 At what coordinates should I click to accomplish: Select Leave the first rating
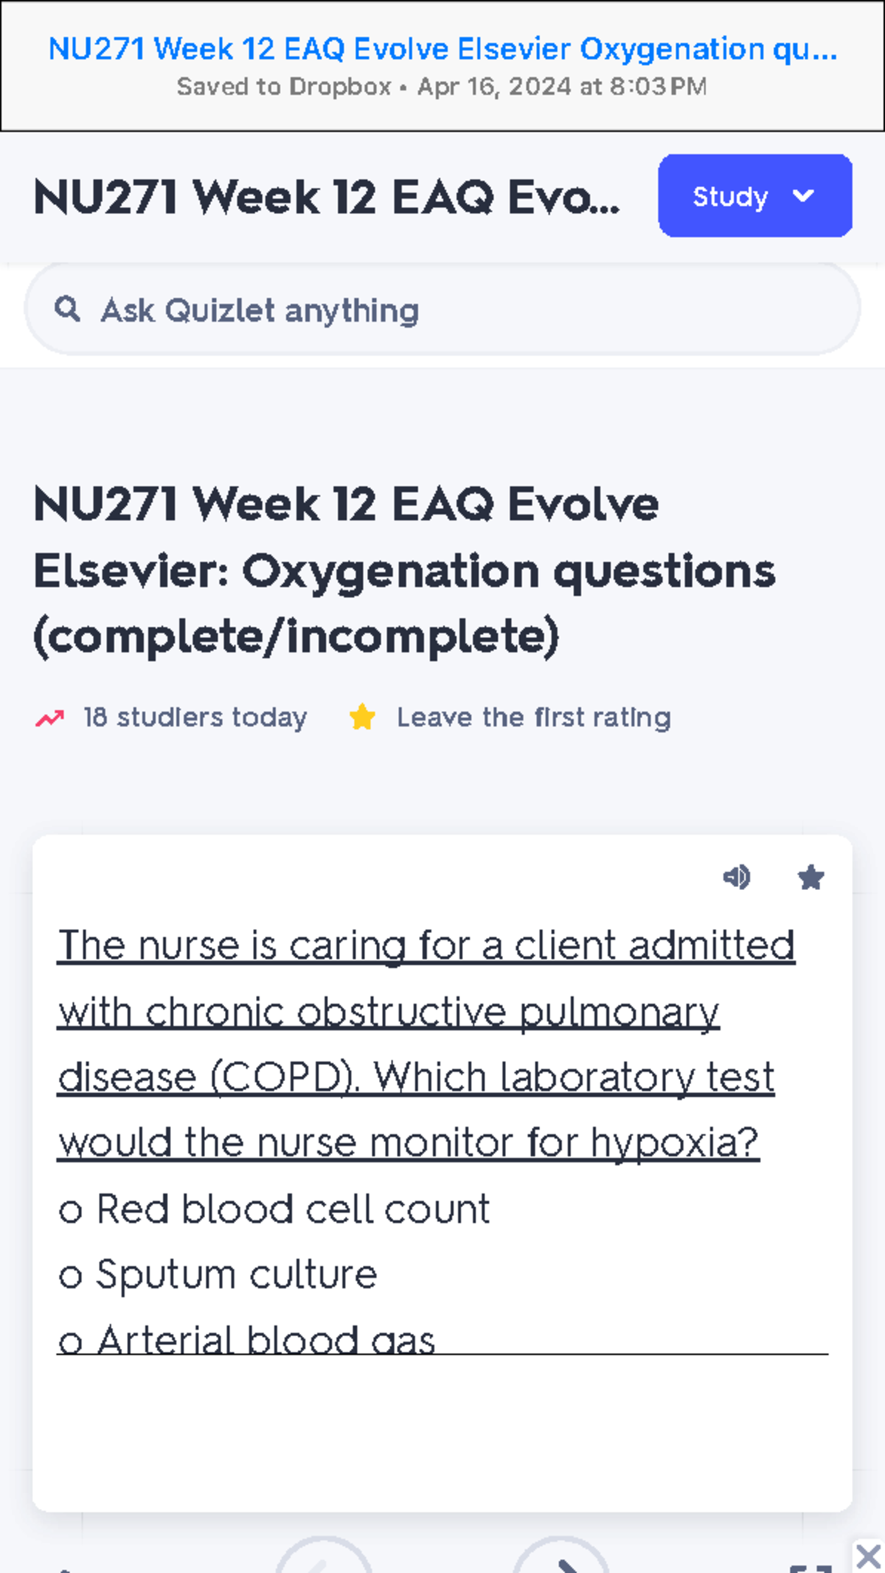[x=532, y=716]
